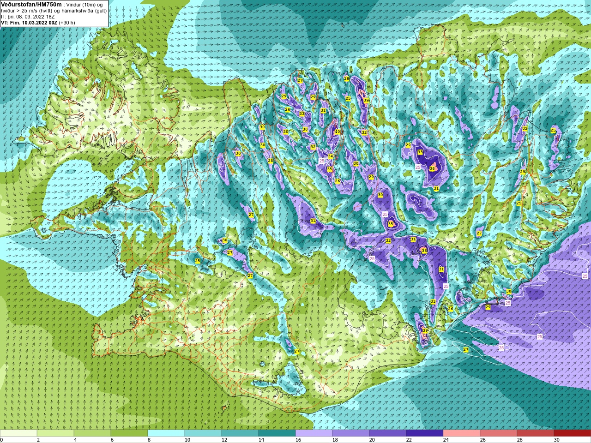
Task: Select the lavender 16–18 legend swatch
Action: 314,433
